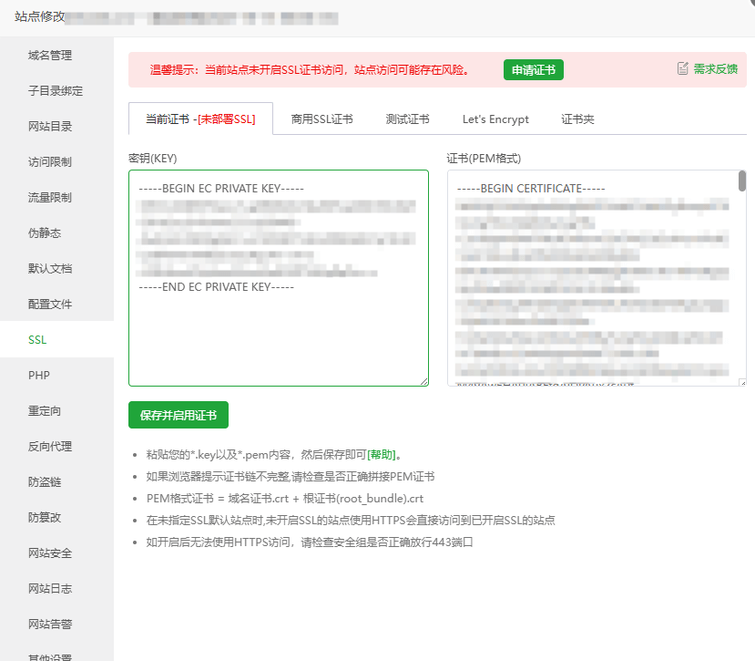Click the key textarea resize handle

(x=423, y=381)
